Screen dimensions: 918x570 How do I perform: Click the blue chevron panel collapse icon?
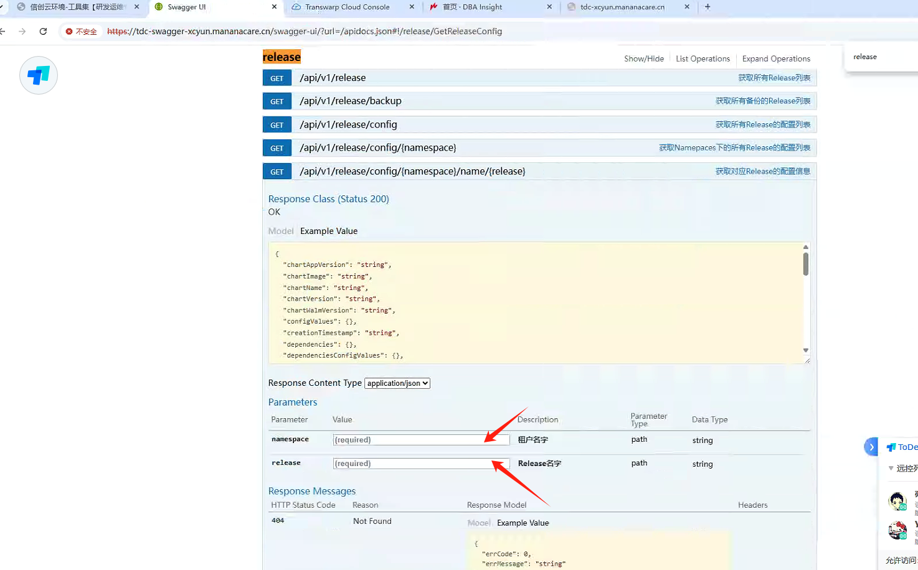point(871,447)
